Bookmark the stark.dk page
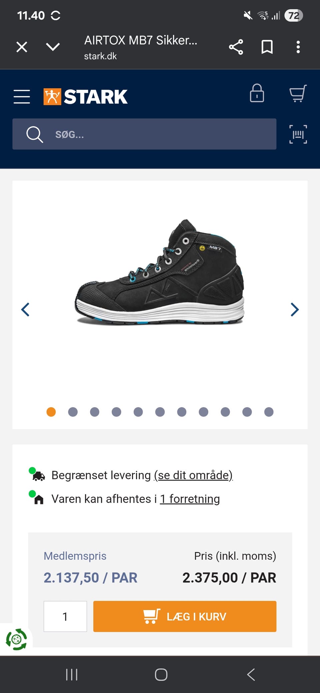The height and width of the screenshot is (693, 320). pos(267,47)
